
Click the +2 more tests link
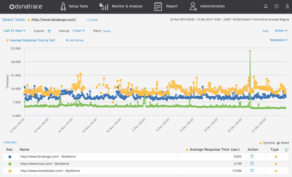(x=92, y=20)
